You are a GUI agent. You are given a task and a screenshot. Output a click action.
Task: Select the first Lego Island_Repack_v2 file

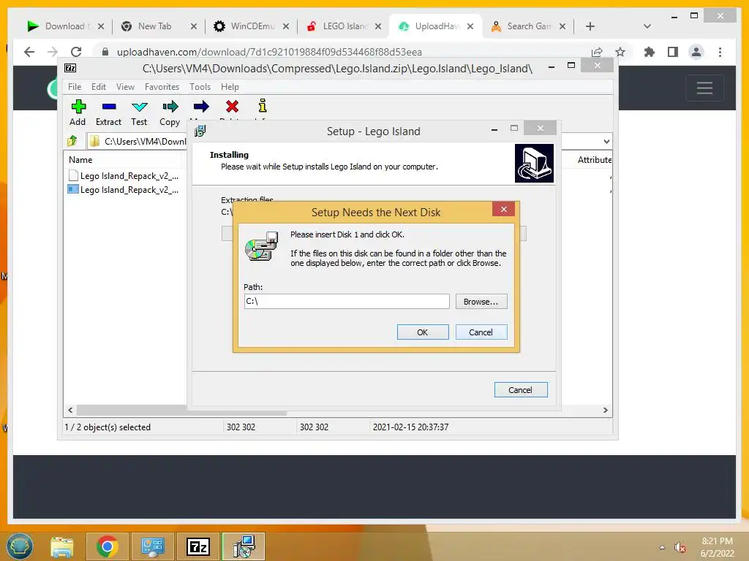click(x=124, y=176)
